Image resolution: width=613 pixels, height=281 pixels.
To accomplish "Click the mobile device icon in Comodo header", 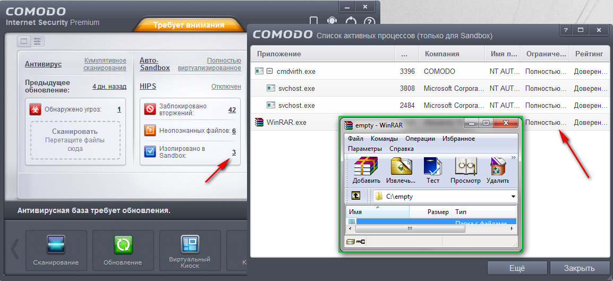I will click(313, 21).
